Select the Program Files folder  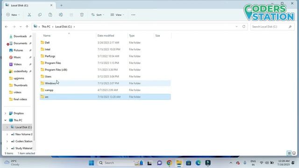[x=105, y=63]
